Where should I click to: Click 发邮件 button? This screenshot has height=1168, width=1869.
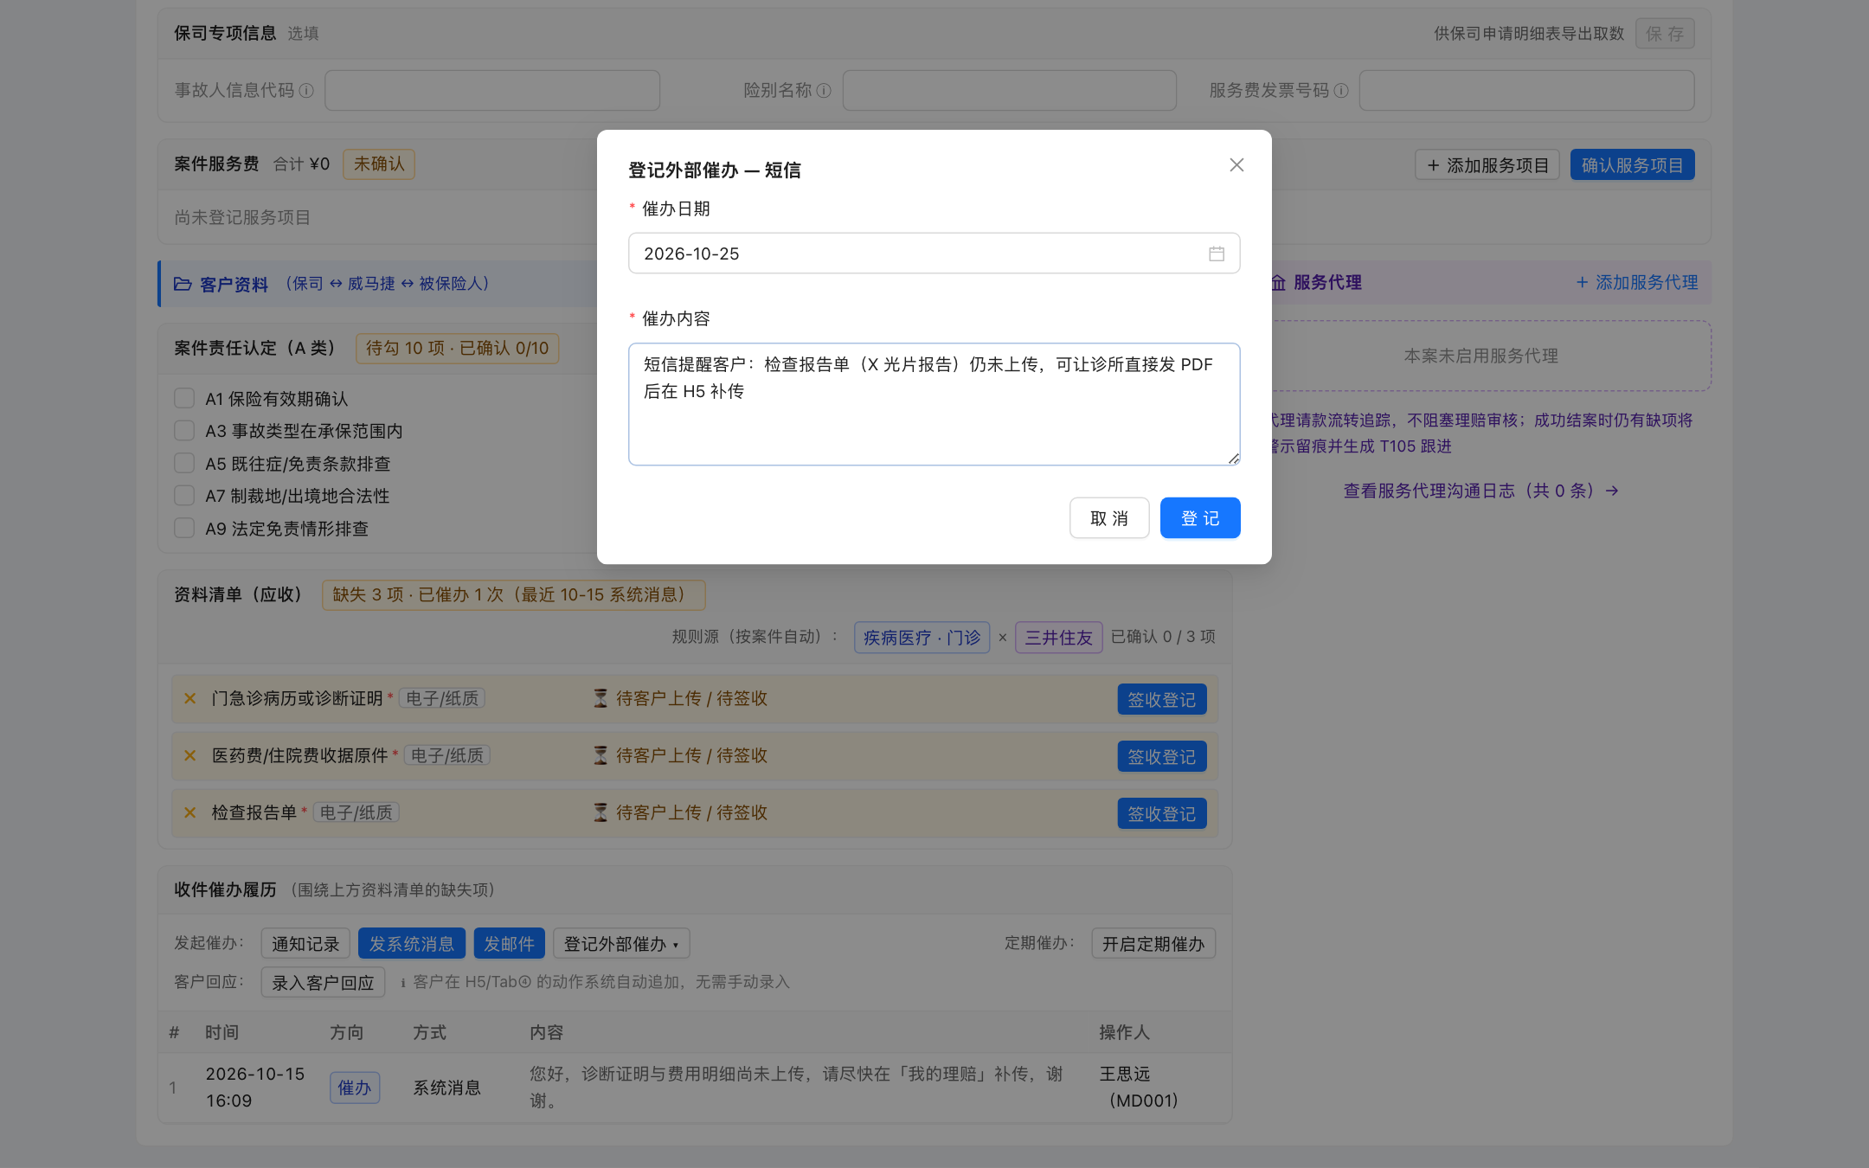coord(509,943)
